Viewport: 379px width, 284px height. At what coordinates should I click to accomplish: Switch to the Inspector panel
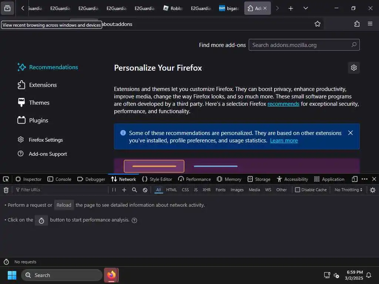pyautogui.click(x=28, y=179)
